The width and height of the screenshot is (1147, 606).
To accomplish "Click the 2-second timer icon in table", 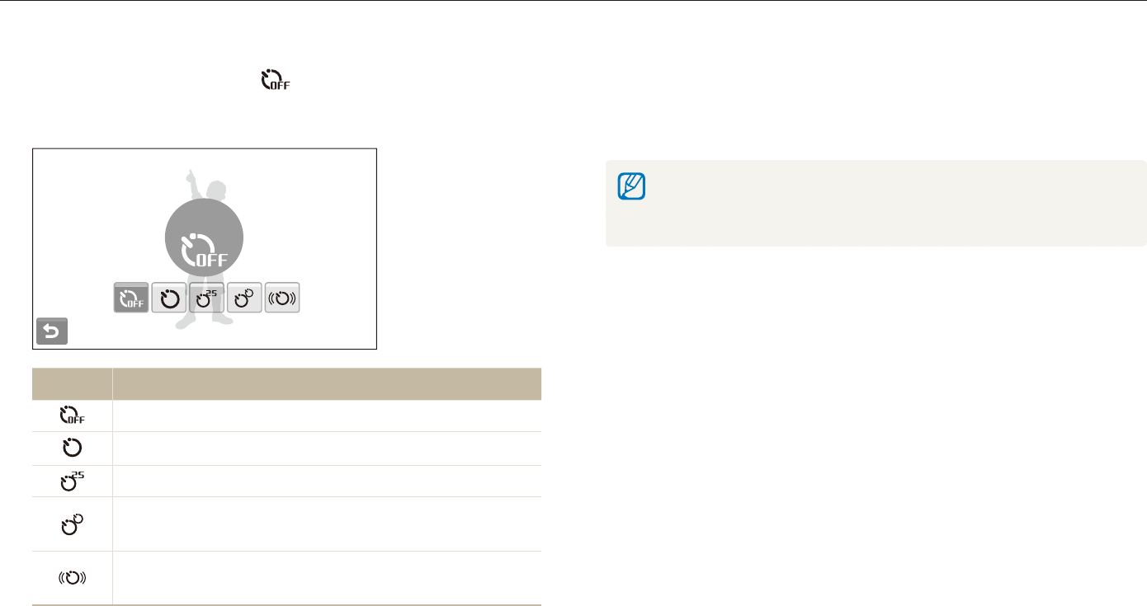I will coord(73,481).
